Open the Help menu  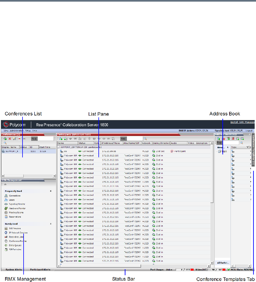click(34, 131)
